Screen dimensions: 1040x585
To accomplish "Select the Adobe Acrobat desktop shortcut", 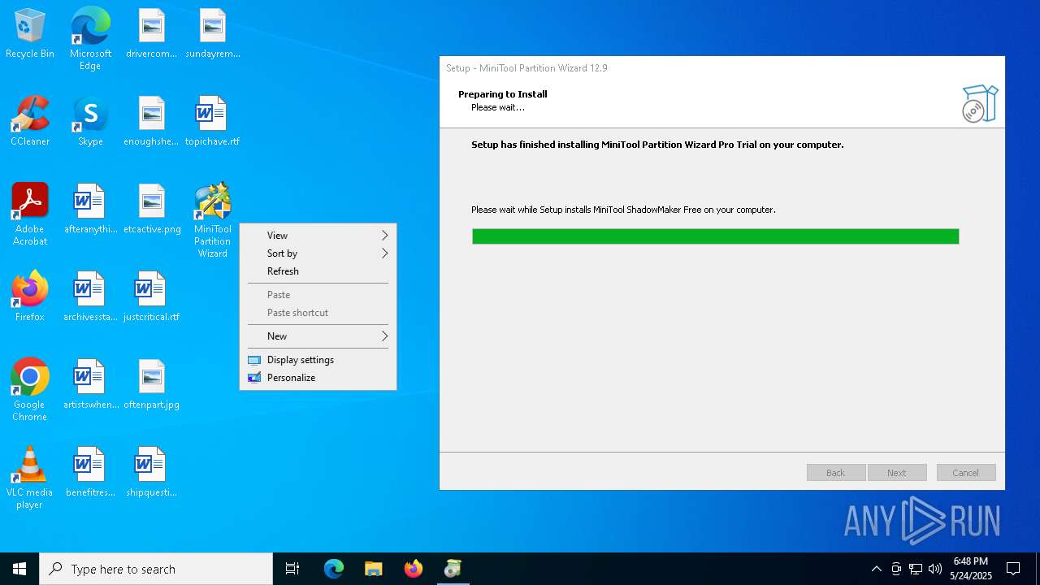I will [x=30, y=214].
